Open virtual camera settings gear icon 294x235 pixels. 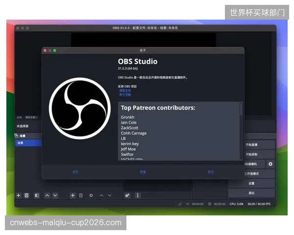[270, 164]
